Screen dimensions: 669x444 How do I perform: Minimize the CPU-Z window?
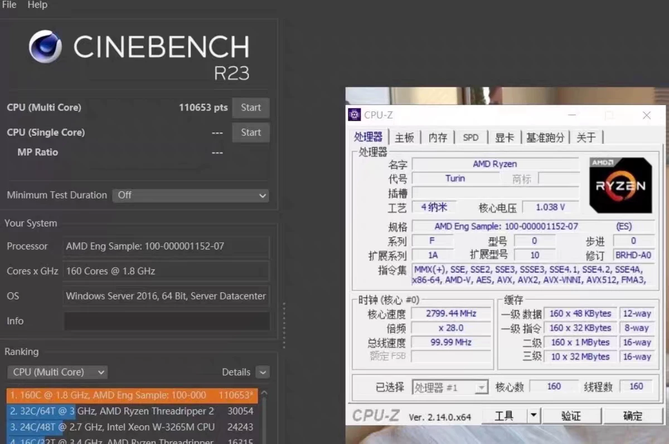(x=573, y=115)
